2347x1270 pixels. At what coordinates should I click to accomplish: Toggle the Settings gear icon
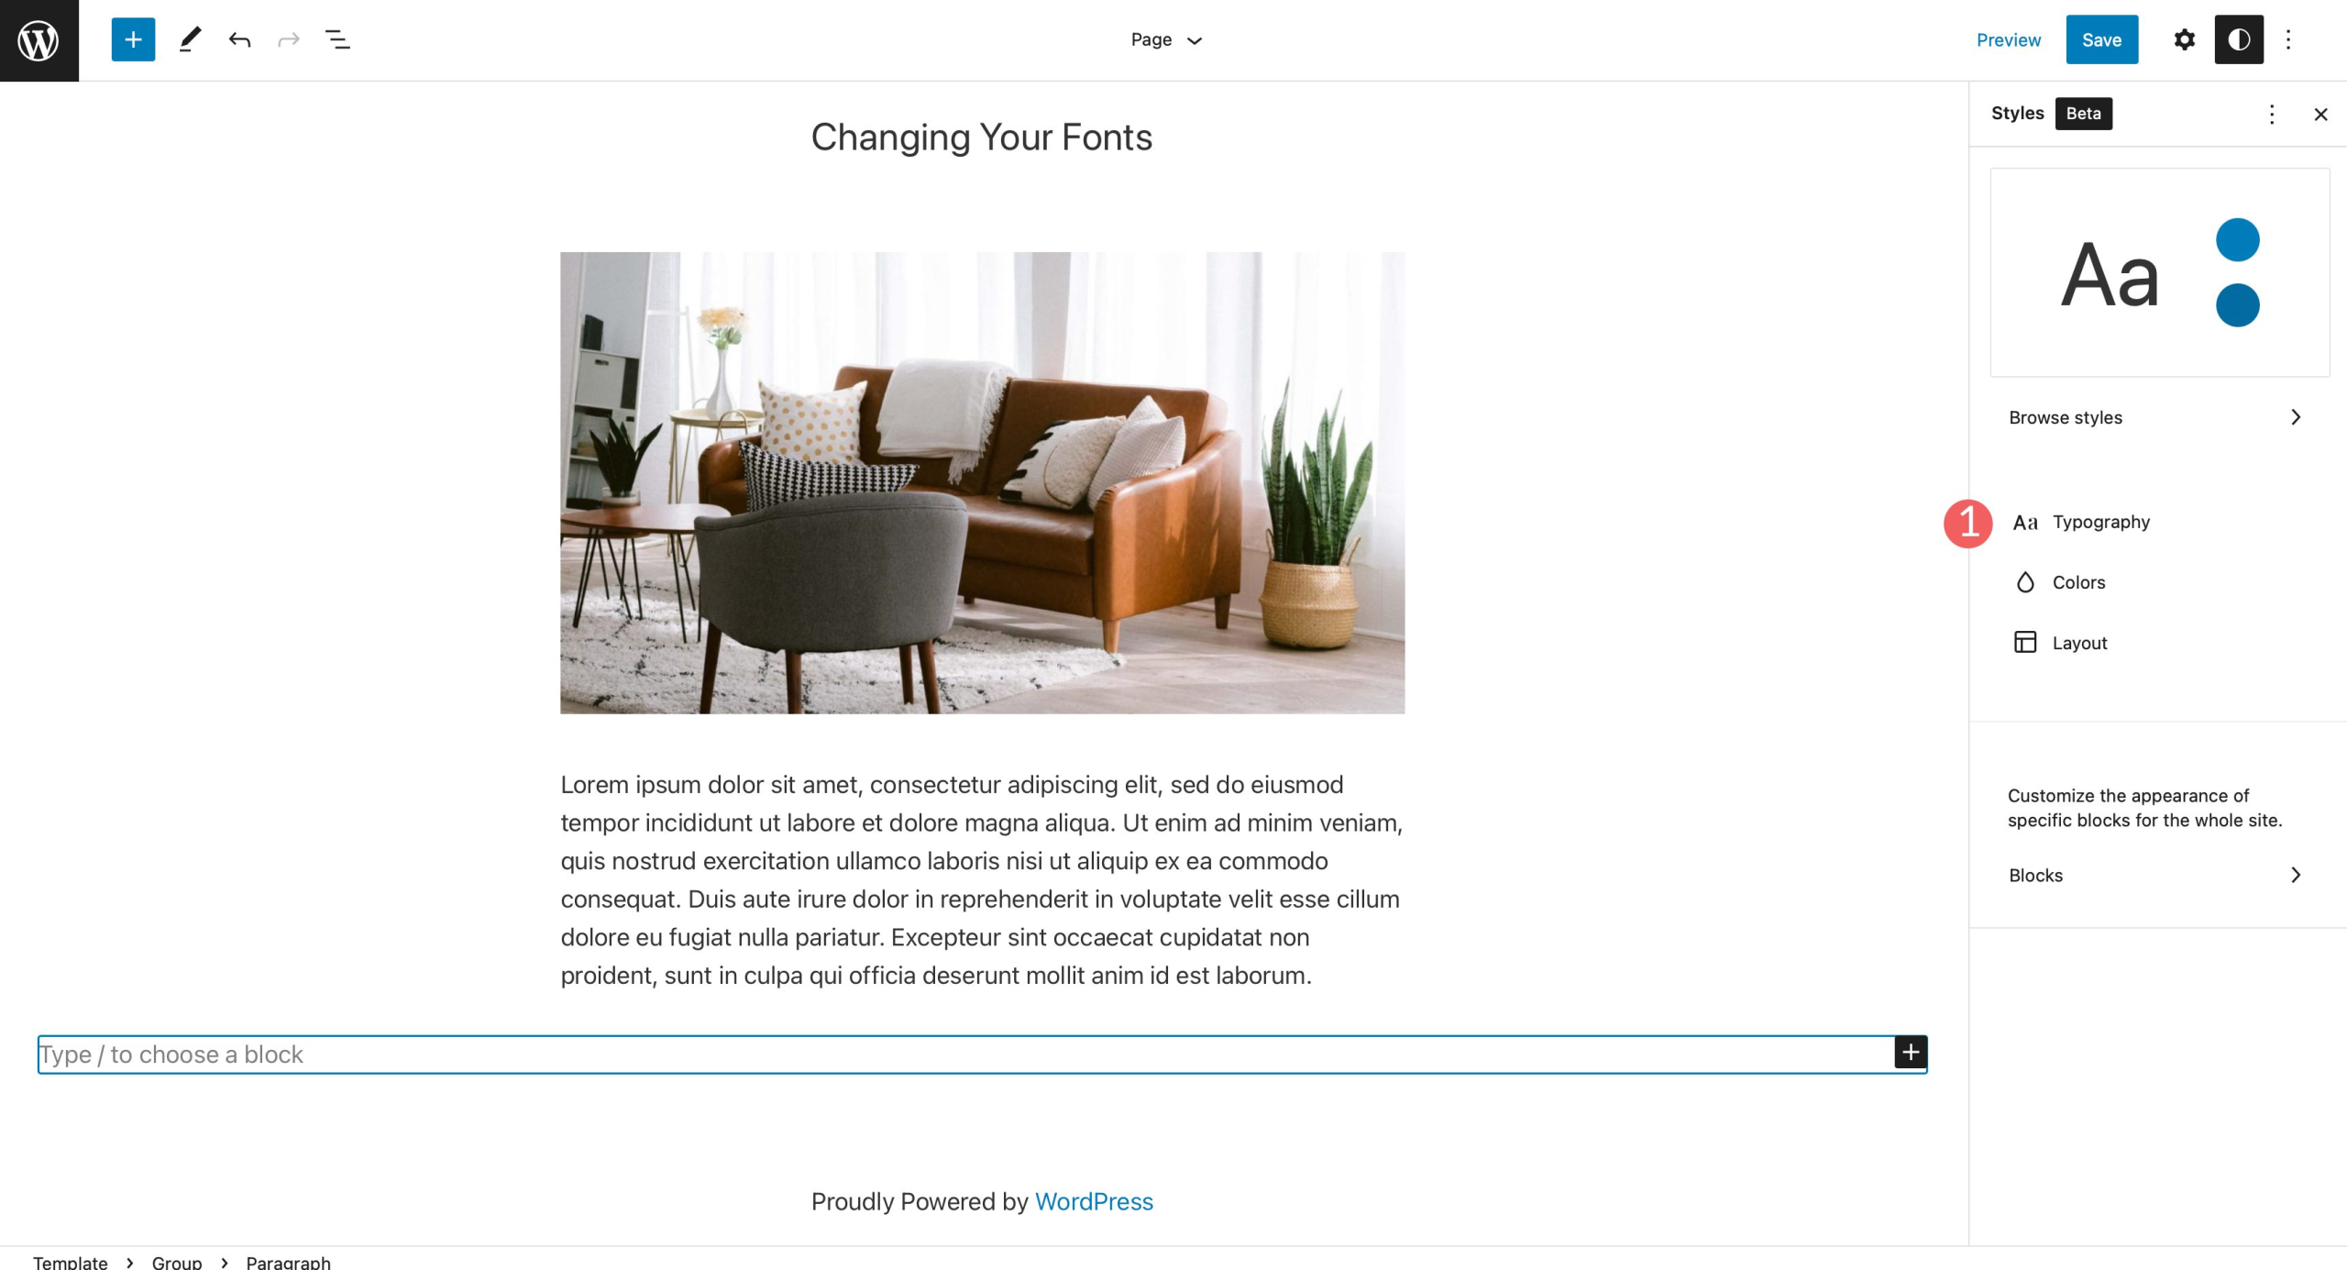point(2185,39)
